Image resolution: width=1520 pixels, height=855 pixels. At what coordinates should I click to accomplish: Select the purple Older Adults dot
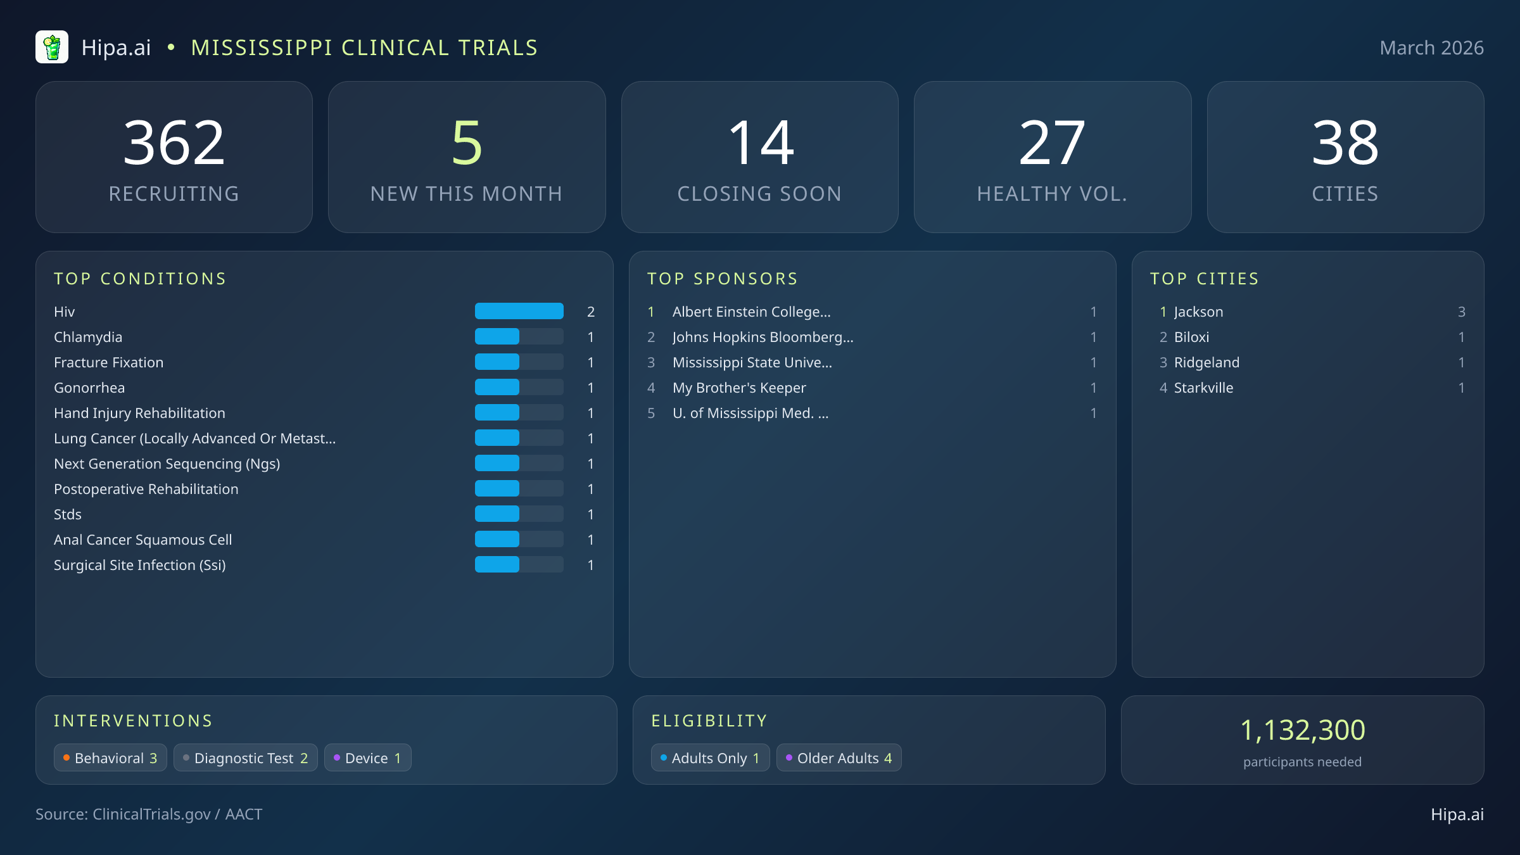point(788,756)
